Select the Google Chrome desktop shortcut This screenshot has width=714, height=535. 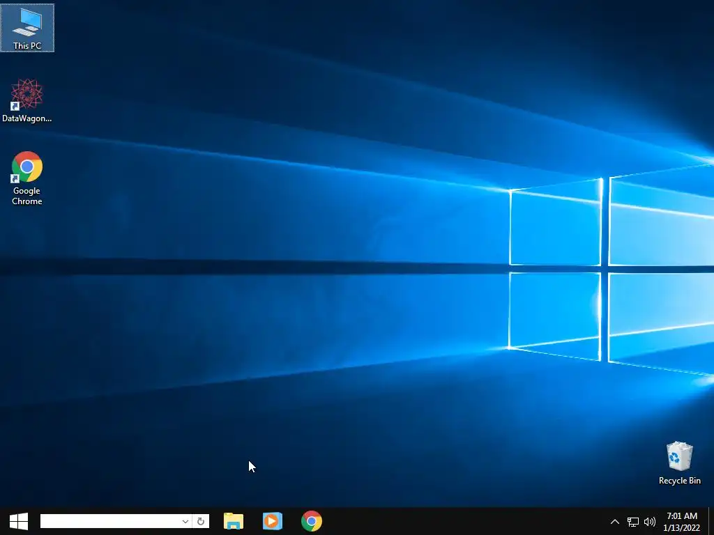pos(27,178)
